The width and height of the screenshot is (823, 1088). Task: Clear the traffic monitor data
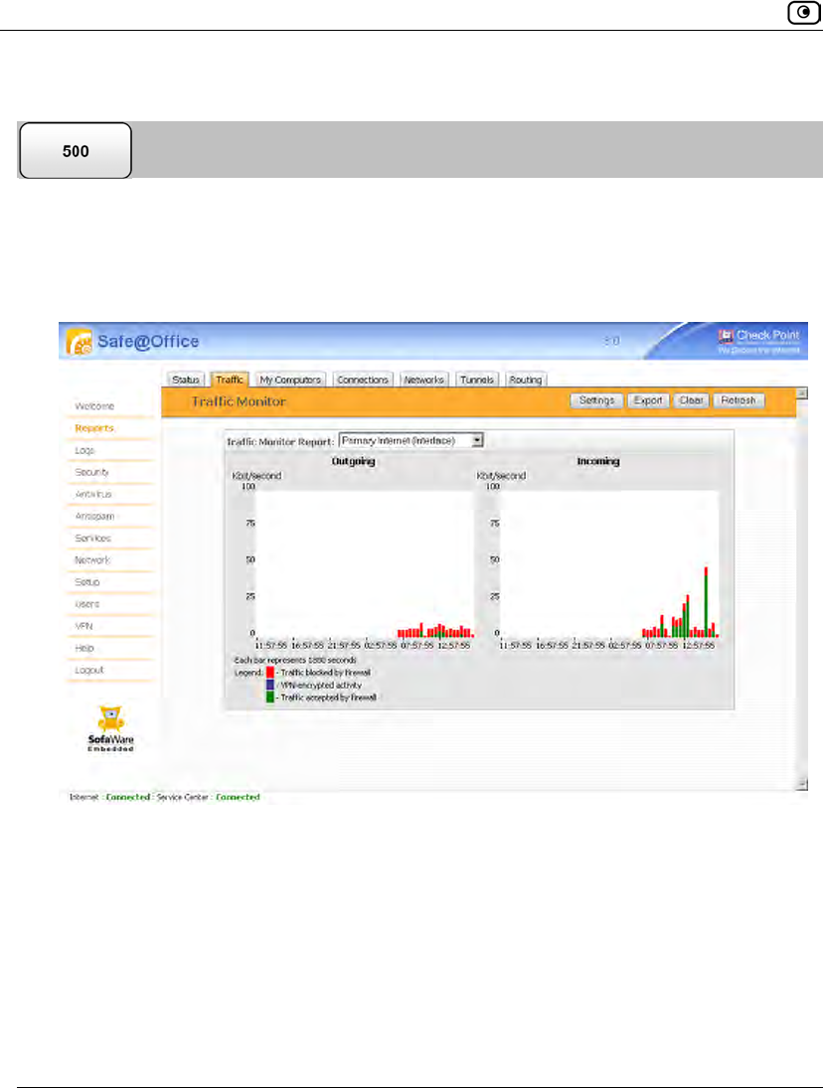click(691, 400)
